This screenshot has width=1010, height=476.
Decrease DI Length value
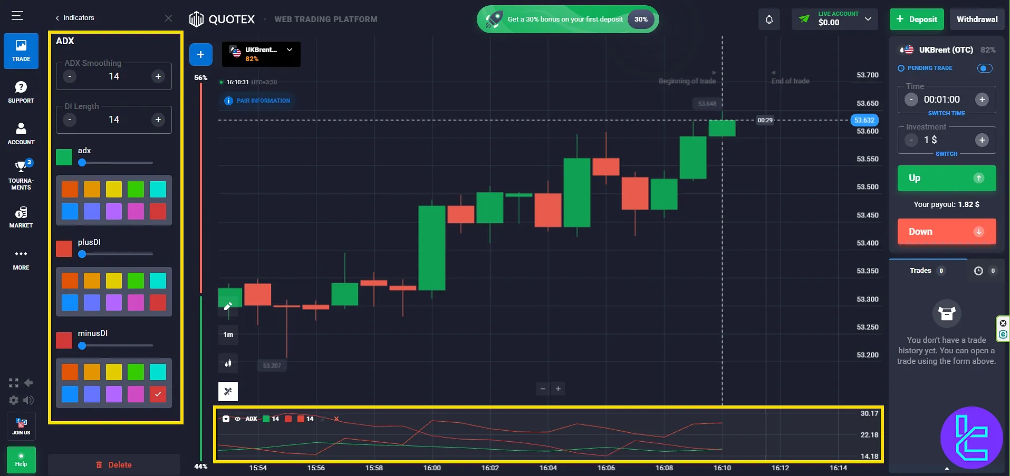[x=70, y=120]
